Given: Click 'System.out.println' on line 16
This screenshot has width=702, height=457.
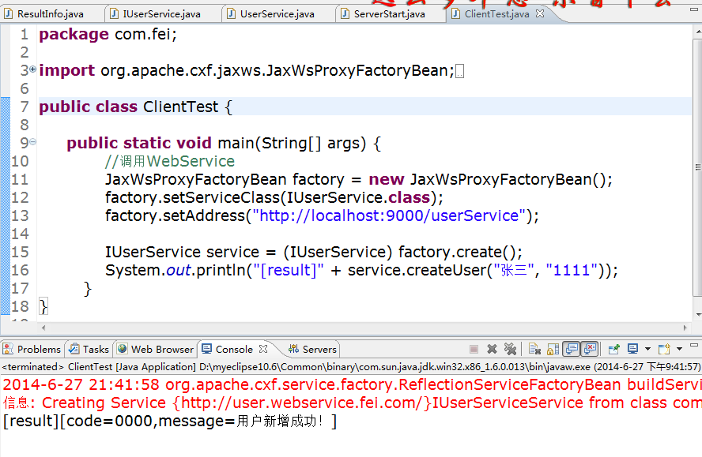Looking at the screenshot, I should pos(175,271).
